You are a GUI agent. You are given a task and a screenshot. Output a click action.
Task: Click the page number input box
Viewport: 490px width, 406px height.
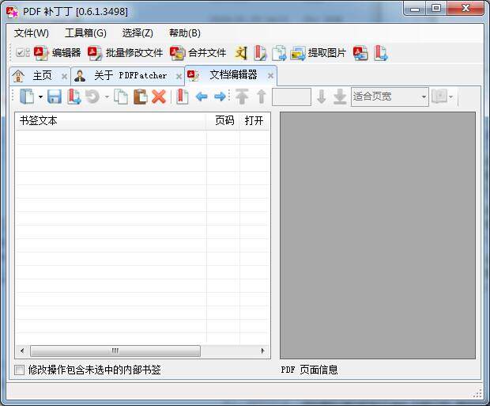coord(292,97)
